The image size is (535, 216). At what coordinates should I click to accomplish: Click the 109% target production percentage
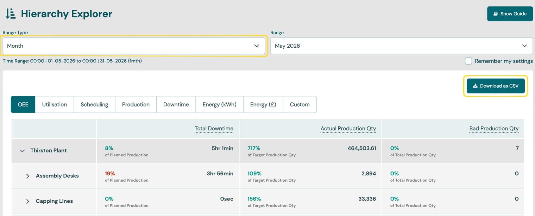click(254, 174)
